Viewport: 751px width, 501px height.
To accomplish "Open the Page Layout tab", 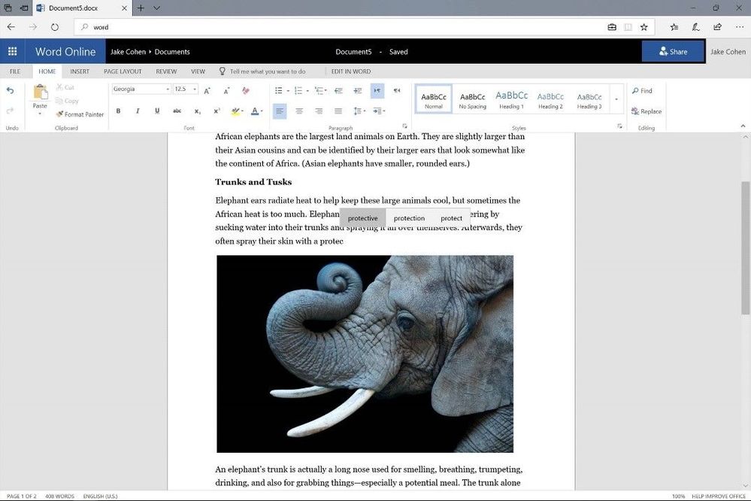I will coord(123,71).
